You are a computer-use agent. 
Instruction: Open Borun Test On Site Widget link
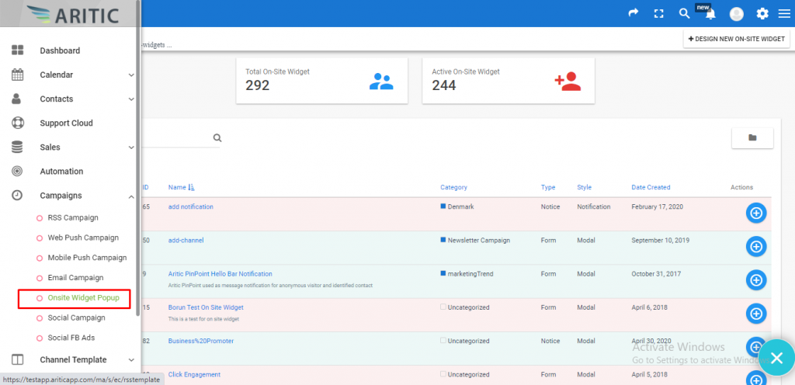point(206,307)
